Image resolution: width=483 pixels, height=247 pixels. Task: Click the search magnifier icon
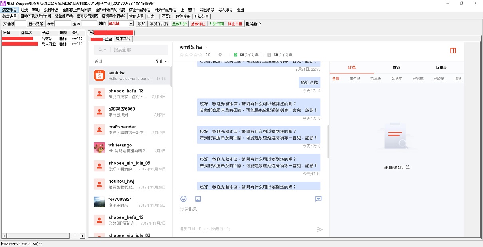coord(100,50)
